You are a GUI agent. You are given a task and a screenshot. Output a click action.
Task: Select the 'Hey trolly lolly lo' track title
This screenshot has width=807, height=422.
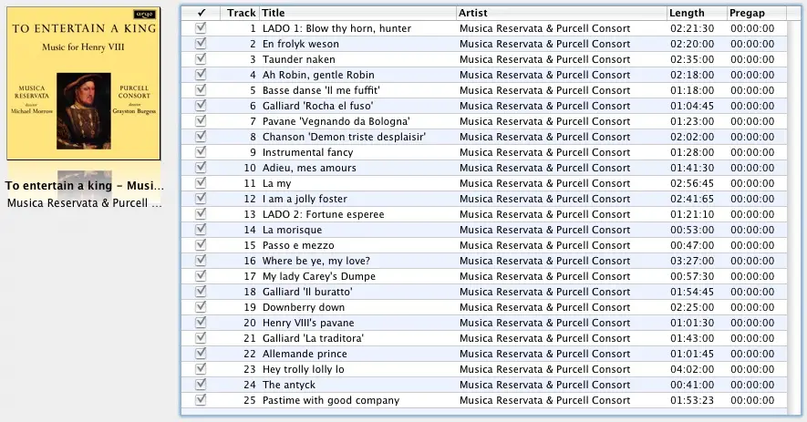tap(303, 369)
